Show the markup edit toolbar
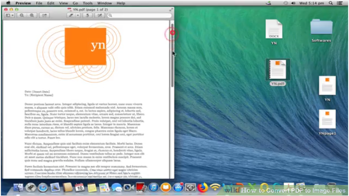349x196 pixels. coord(100,15)
